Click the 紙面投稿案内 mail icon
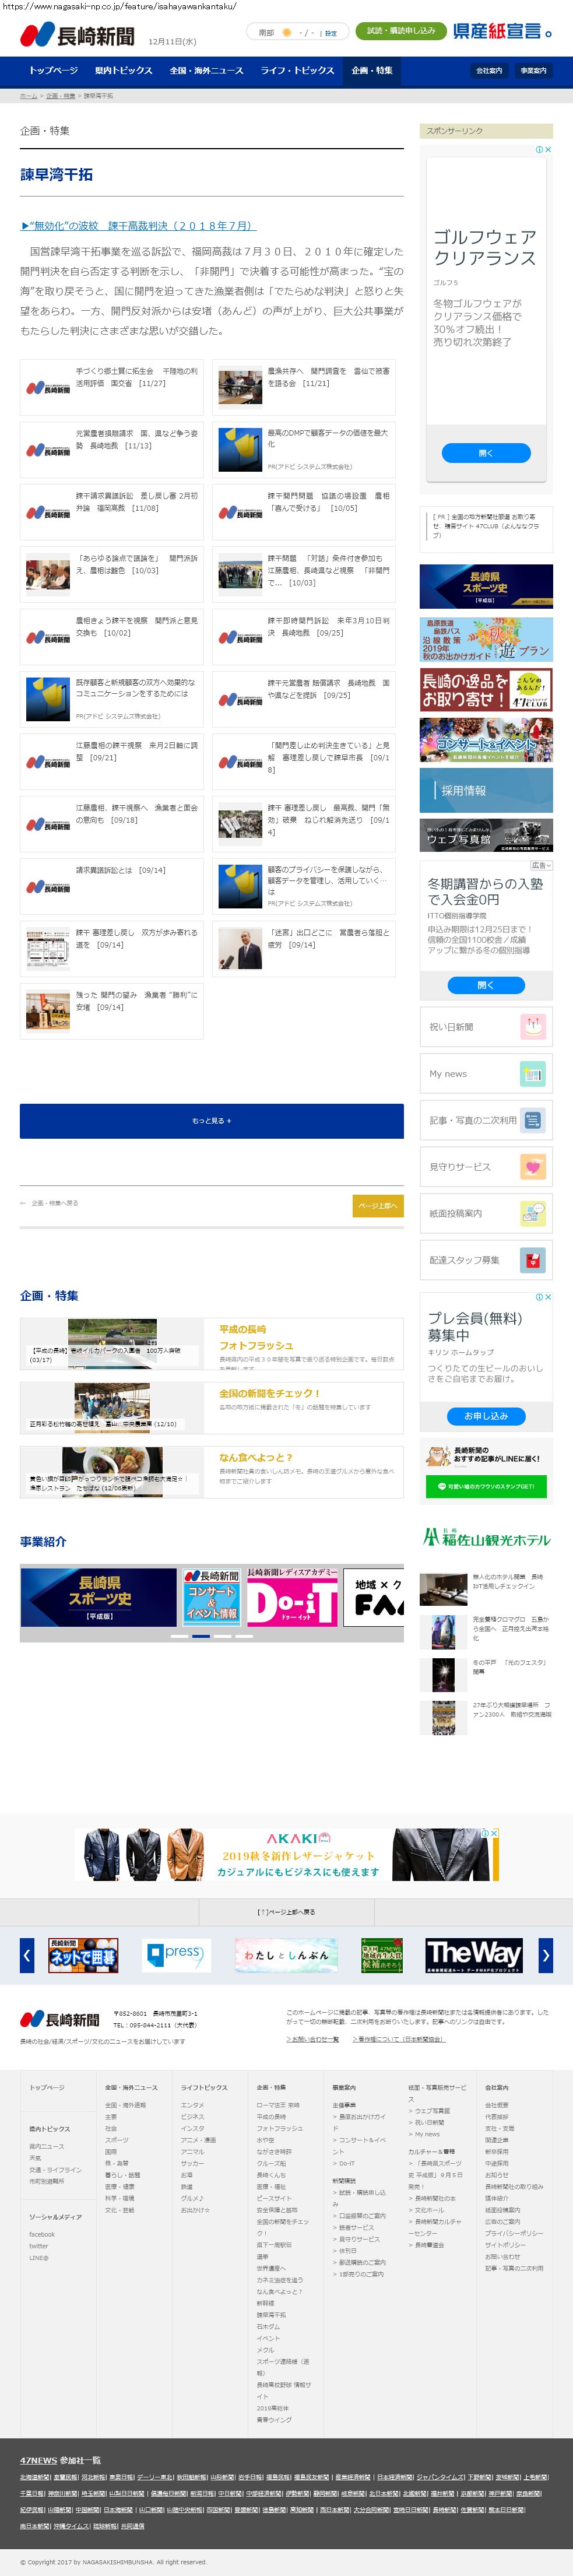Screen dimensions: 573x2576 [x=532, y=1213]
